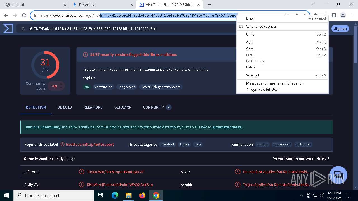Close the Untitled tab
Screen dimensions: 358x201
[65, 4]
